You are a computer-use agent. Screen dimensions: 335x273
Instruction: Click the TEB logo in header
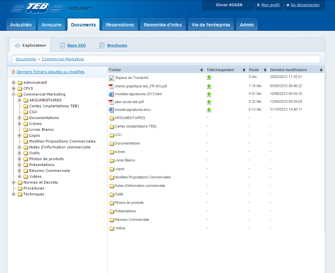[37, 8]
